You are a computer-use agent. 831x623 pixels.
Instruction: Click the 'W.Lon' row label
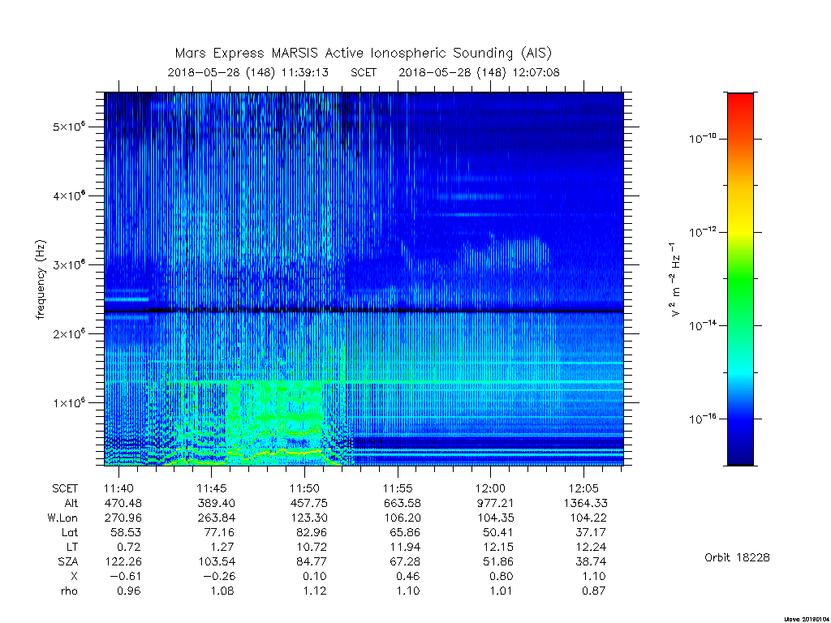click(x=62, y=518)
